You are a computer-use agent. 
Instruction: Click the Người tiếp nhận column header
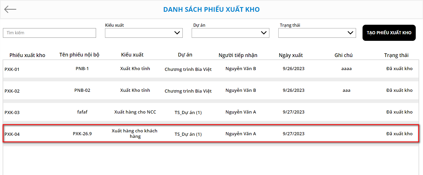(x=238, y=55)
